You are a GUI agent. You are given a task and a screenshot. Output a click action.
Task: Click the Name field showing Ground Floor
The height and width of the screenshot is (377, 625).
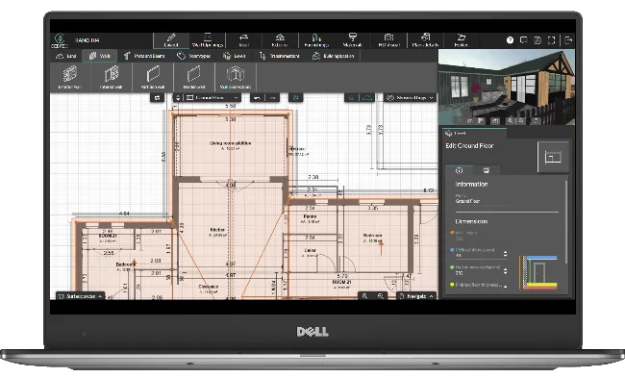[481, 201]
